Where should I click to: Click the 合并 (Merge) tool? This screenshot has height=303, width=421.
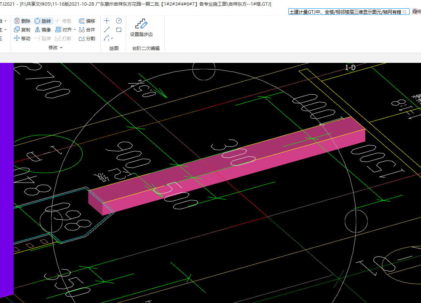(x=87, y=30)
